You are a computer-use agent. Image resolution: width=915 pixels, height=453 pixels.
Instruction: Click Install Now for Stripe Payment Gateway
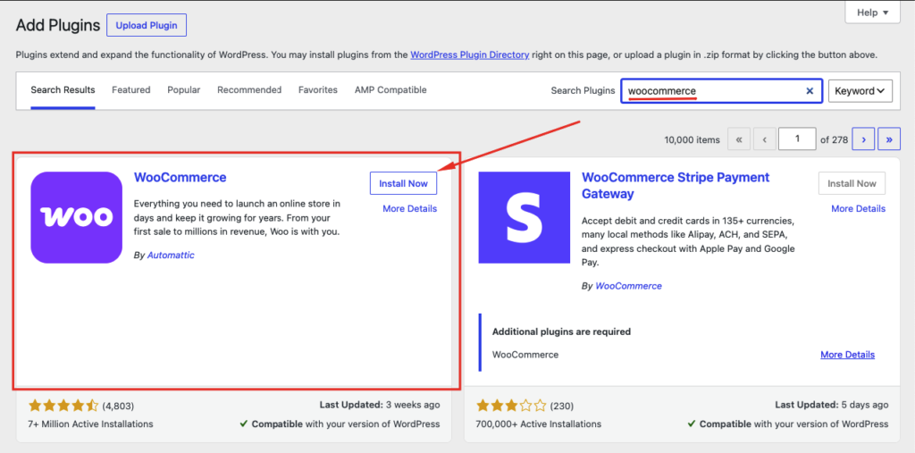pos(852,183)
